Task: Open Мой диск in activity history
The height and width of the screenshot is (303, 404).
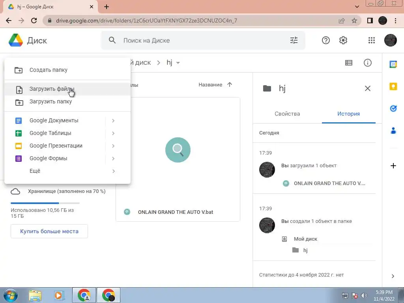Action: pos(305,239)
